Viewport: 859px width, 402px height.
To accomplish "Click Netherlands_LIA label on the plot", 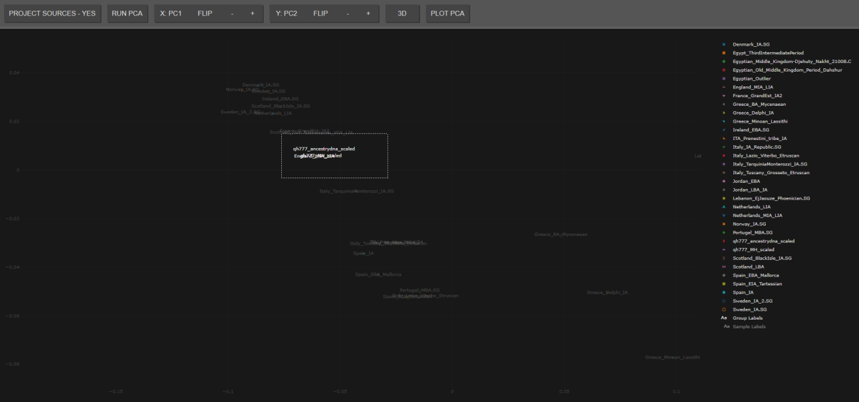I will [x=273, y=113].
